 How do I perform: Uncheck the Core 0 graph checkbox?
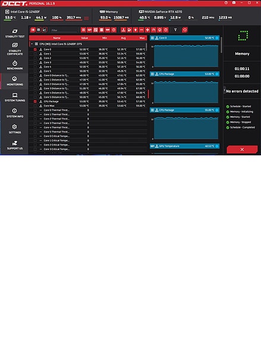pyautogui.click(x=35, y=49)
